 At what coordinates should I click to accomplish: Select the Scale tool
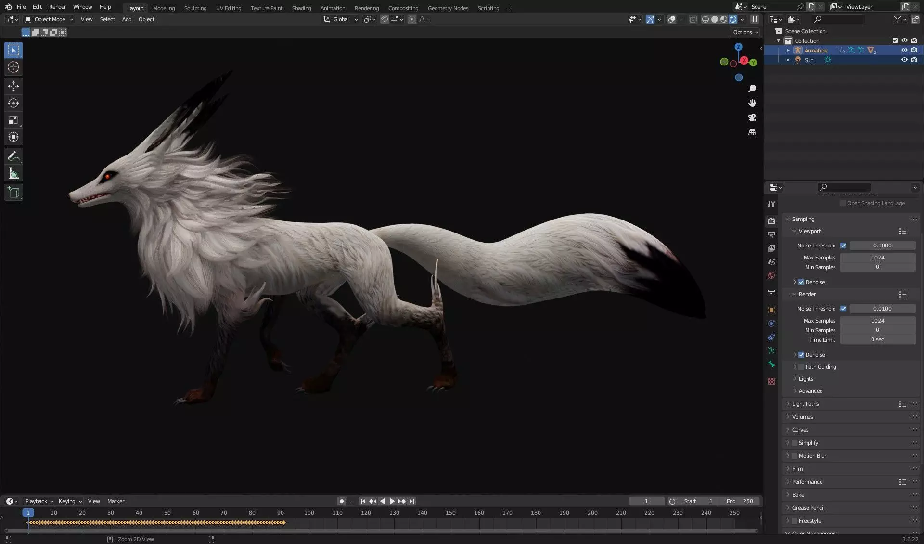pyautogui.click(x=13, y=120)
